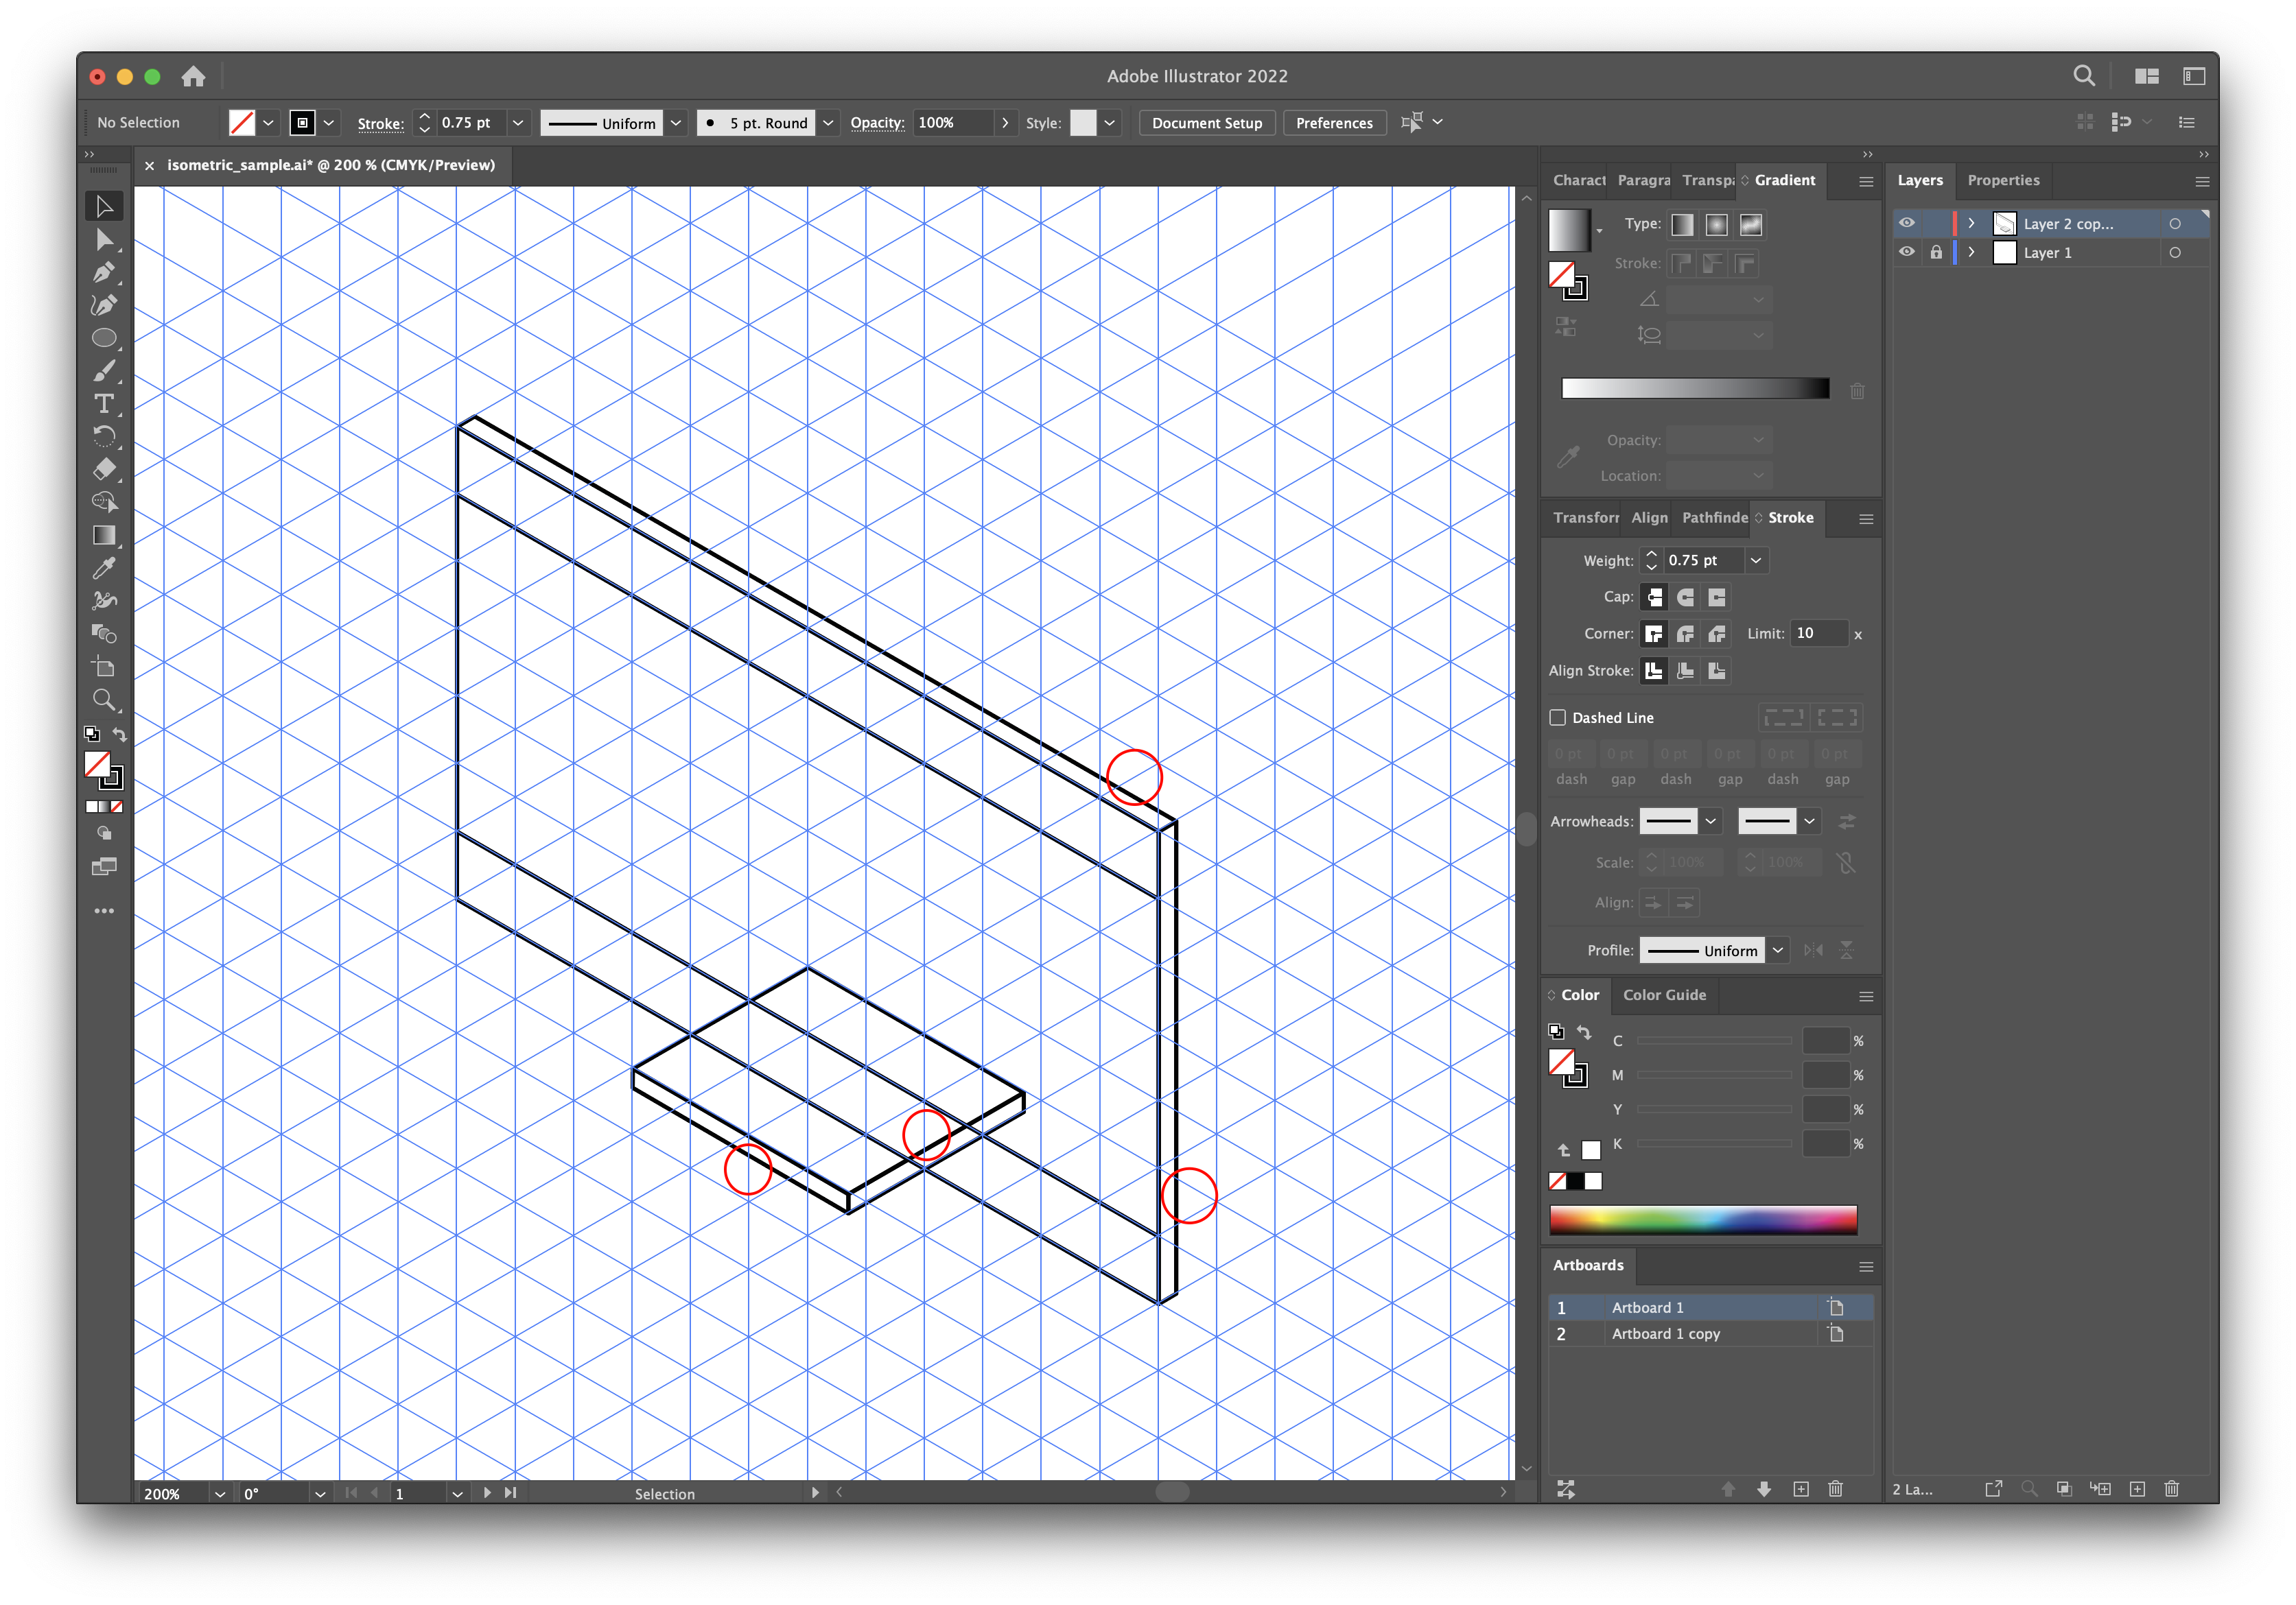Select the Curvature tool
This screenshot has width=2296, height=1605.
(x=104, y=305)
